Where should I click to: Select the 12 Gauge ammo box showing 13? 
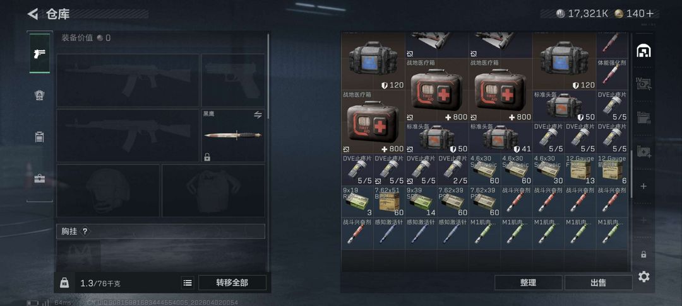(x=580, y=169)
